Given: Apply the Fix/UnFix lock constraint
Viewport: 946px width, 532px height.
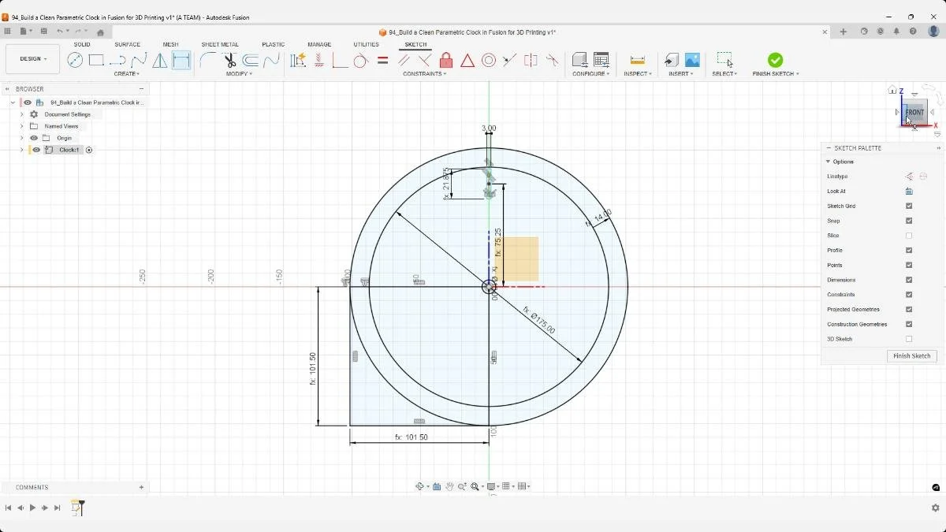Looking at the screenshot, I should pyautogui.click(x=446, y=60).
